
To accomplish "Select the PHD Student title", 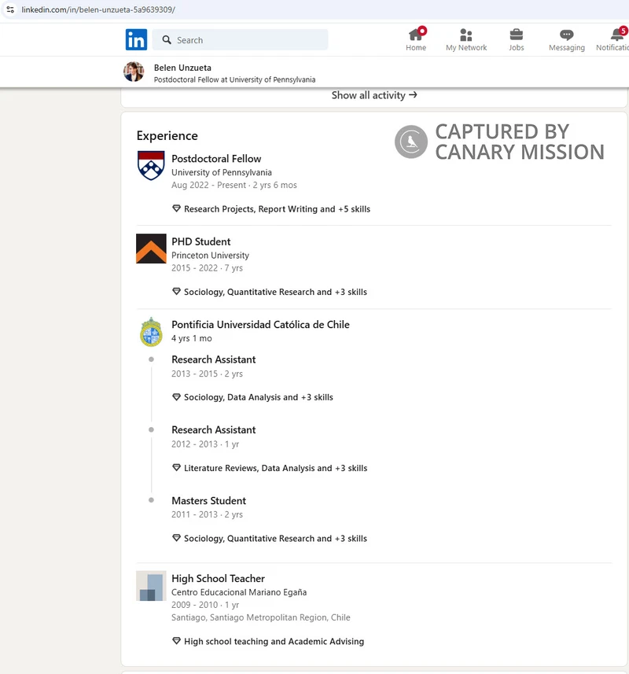I will tap(201, 241).
